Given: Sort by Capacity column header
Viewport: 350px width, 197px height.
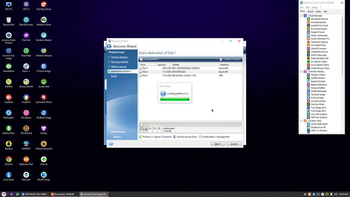Looking at the screenshot, I should coord(164,65).
